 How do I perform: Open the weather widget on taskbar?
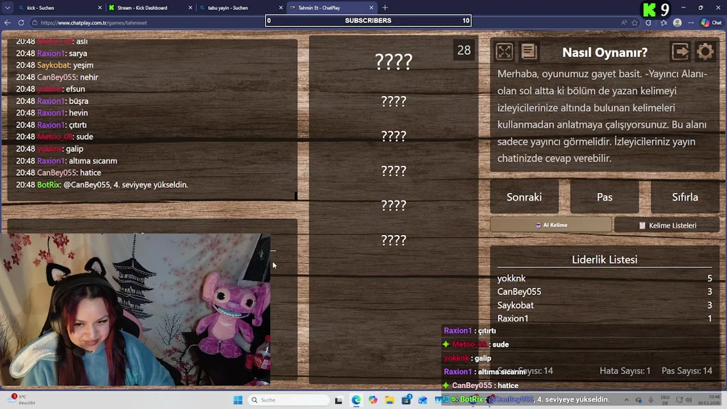[23, 400]
